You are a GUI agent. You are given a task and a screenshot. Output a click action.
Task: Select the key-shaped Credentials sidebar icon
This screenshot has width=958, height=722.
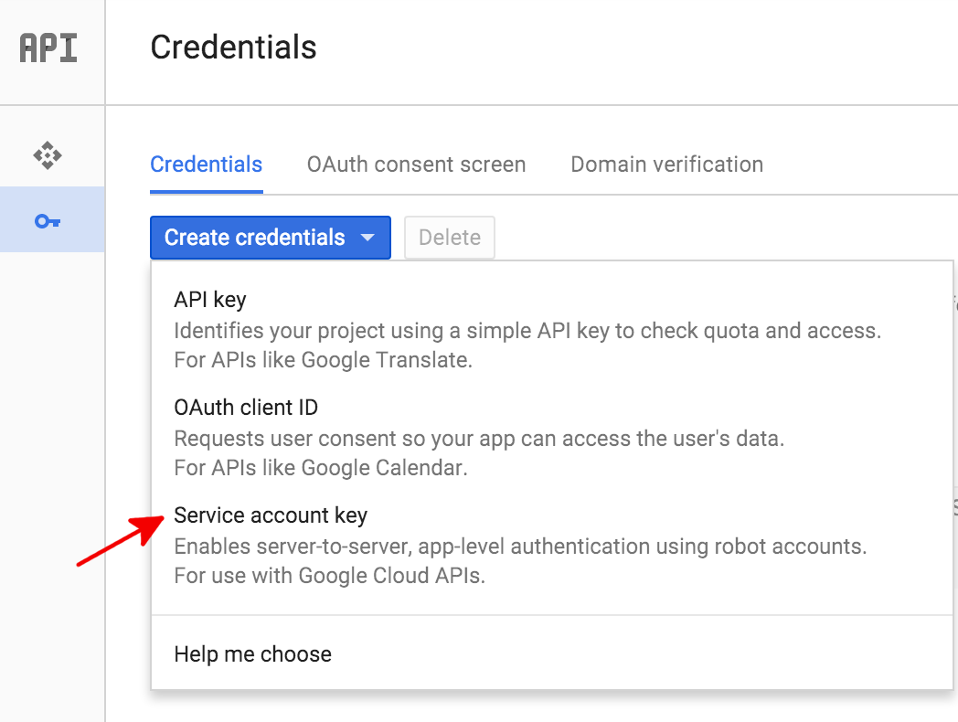coord(48,221)
